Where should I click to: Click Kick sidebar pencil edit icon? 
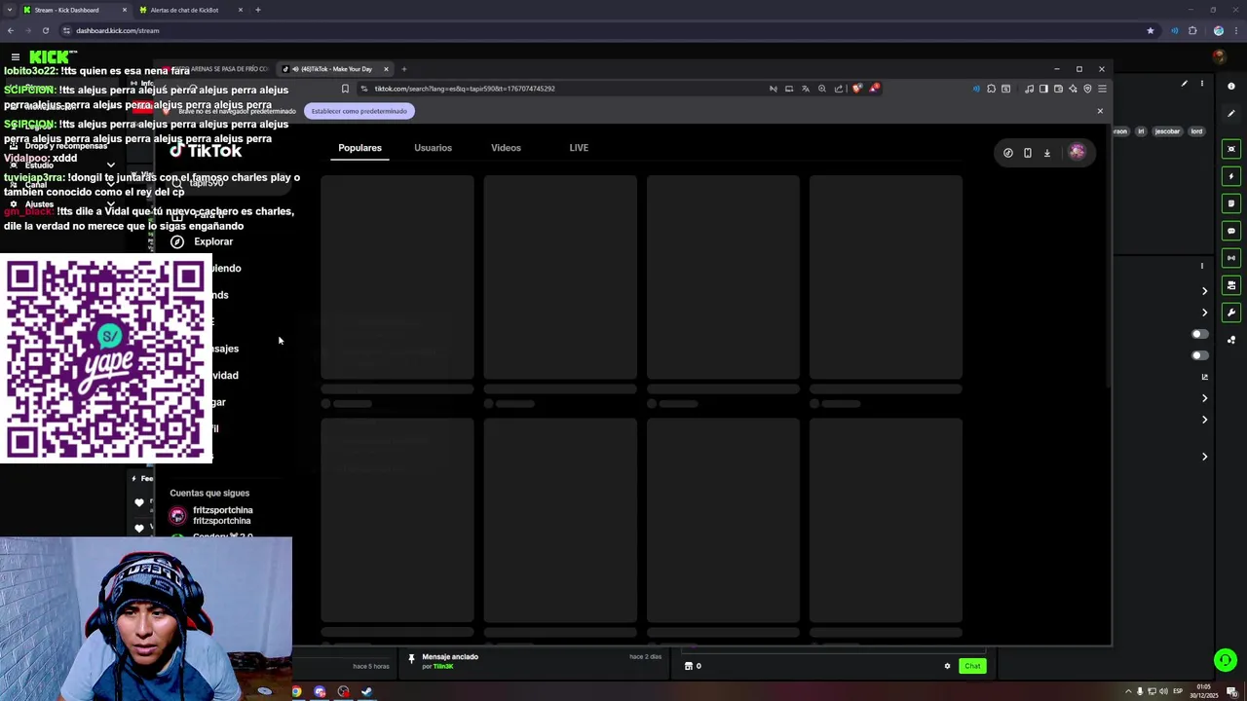[1231, 114]
